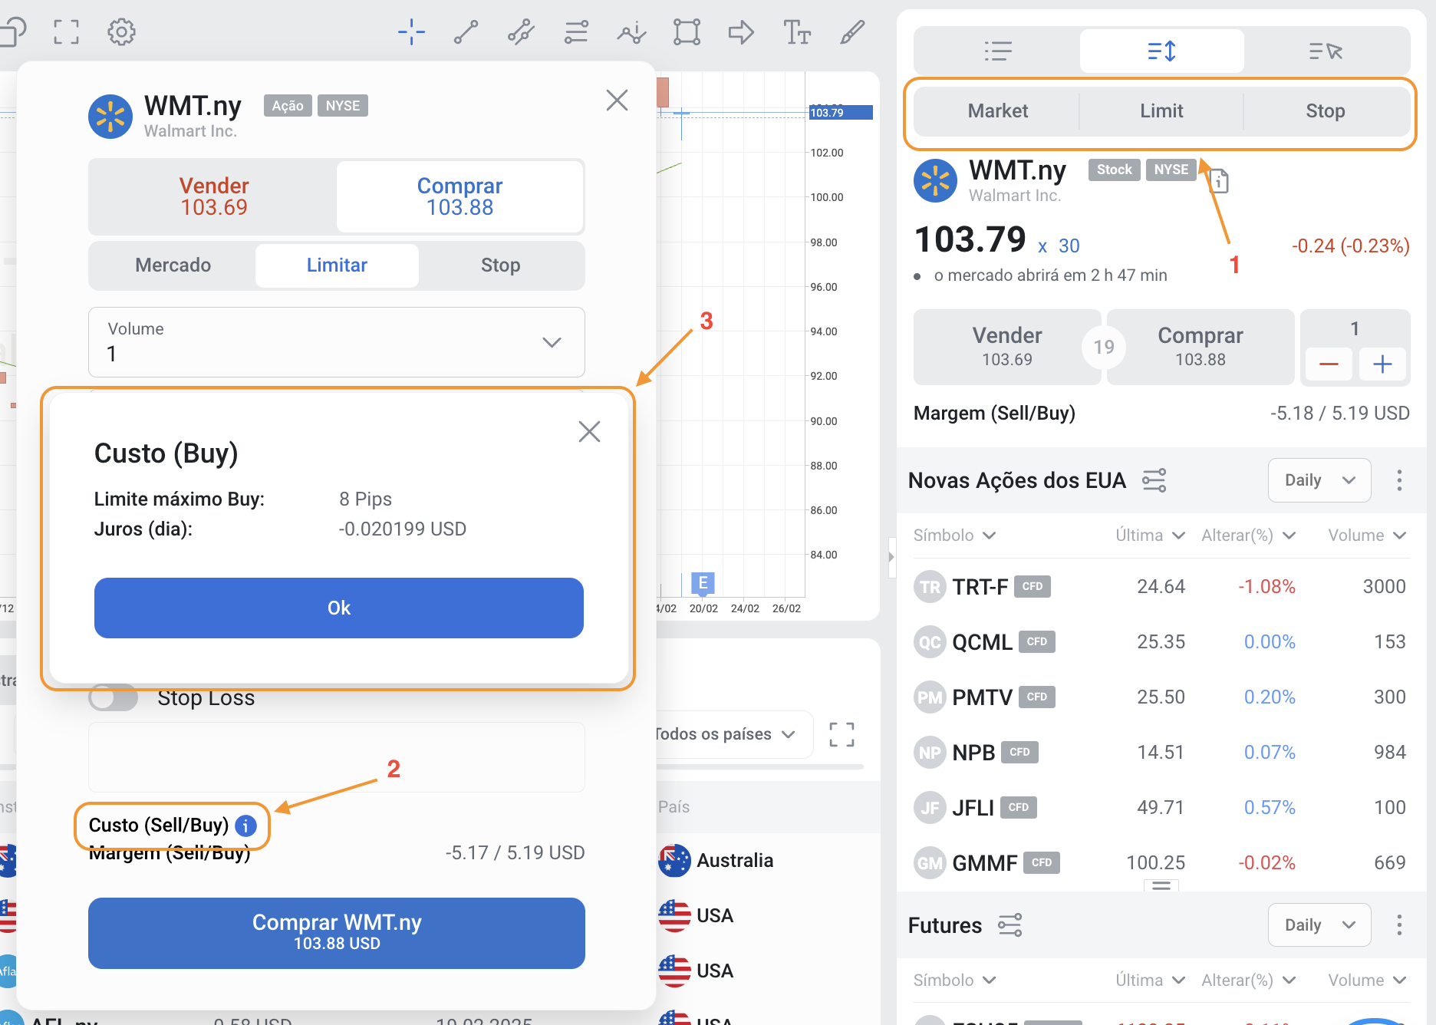Select the wave pattern drawing tool

(x=631, y=32)
